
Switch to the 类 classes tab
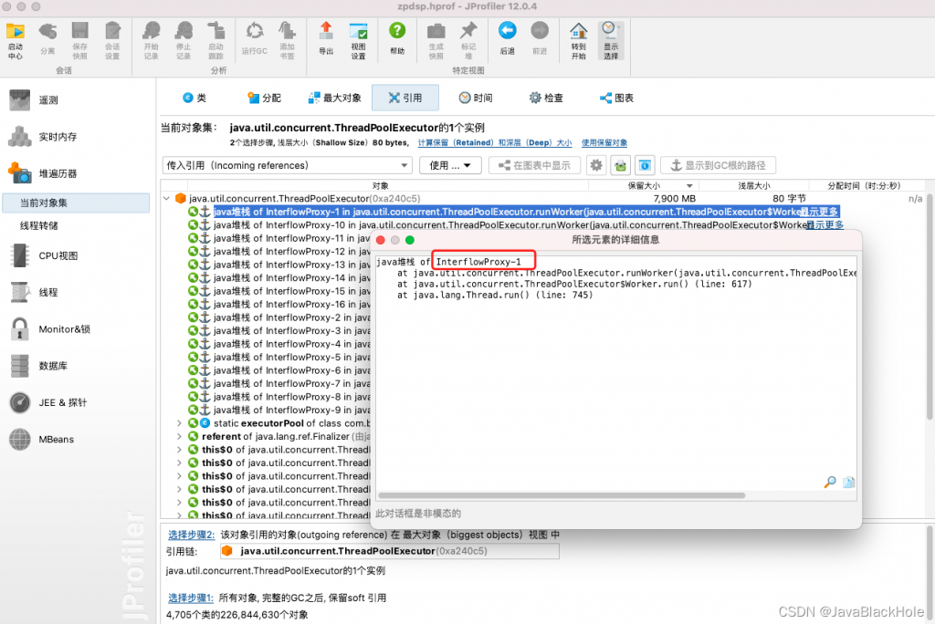(194, 98)
